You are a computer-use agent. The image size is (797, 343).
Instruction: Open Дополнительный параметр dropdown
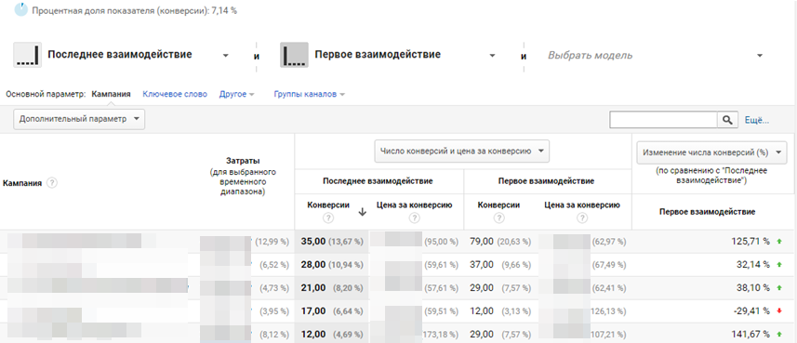click(79, 119)
